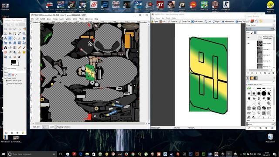Hide the main surface layer via its eye
The height and width of the screenshot is (157, 279).
pos(248,43)
